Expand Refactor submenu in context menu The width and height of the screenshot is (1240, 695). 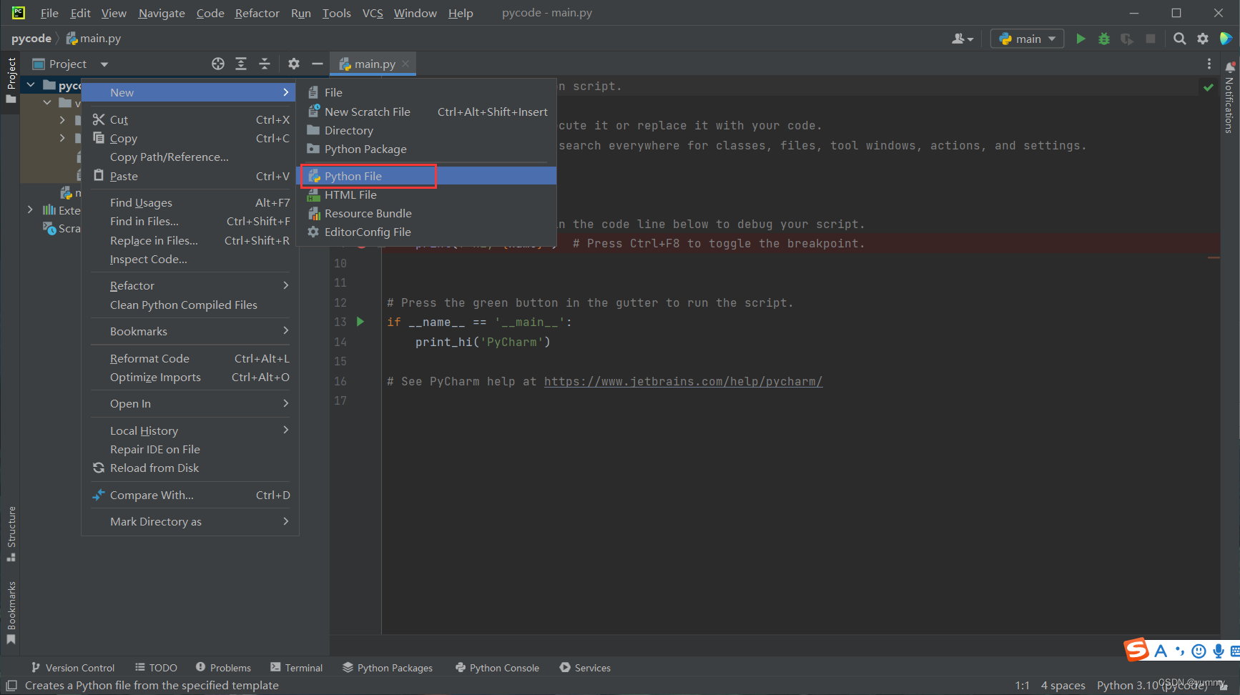(x=190, y=285)
